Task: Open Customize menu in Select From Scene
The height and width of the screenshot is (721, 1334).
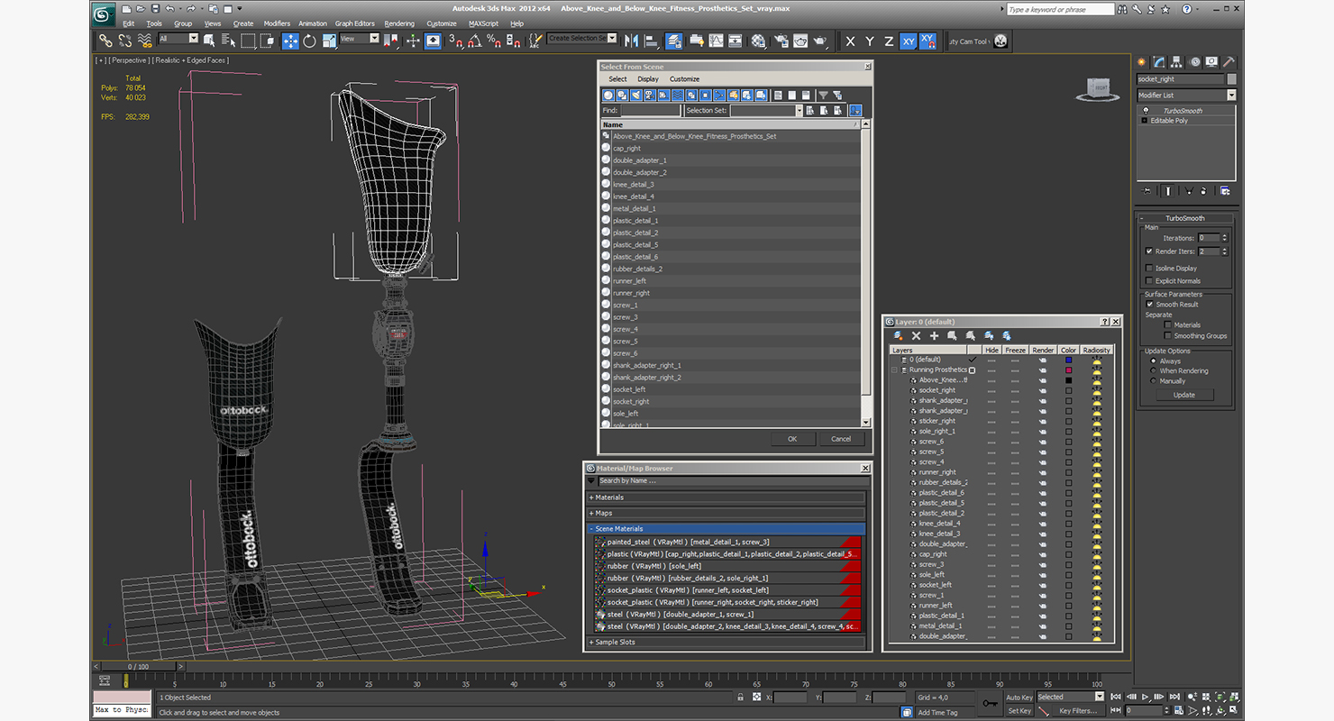Action: [x=684, y=79]
